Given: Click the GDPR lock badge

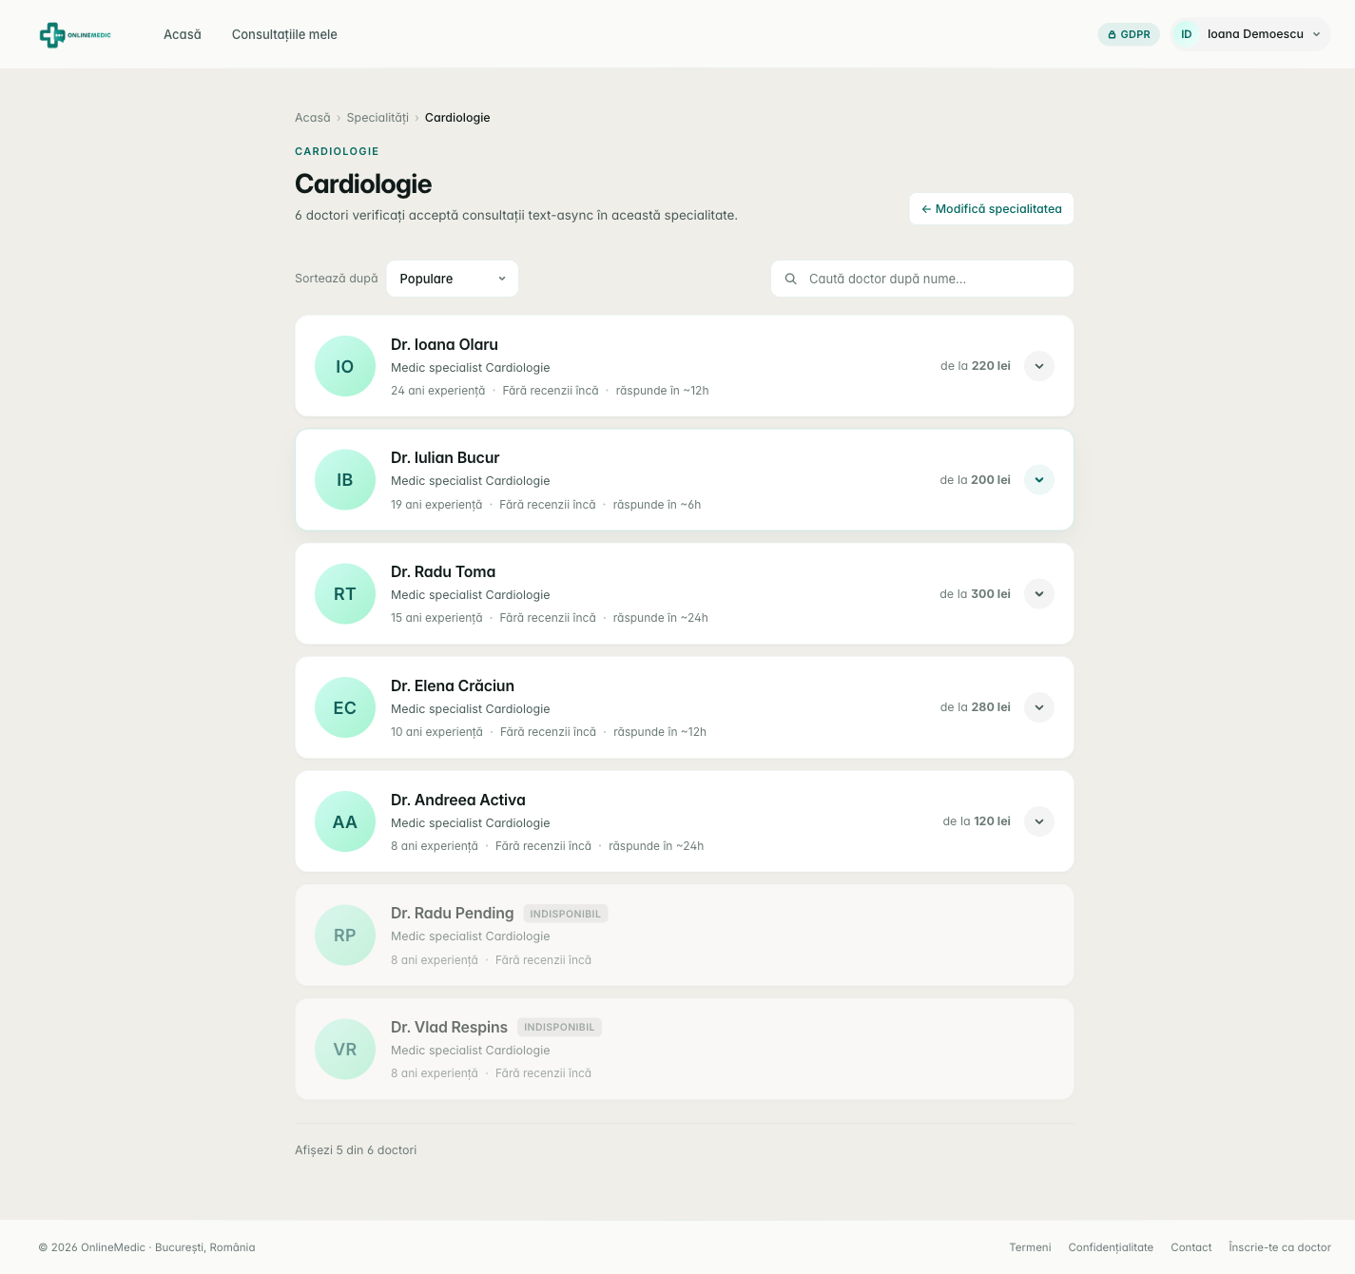Looking at the screenshot, I should (x=1129, y=34).
